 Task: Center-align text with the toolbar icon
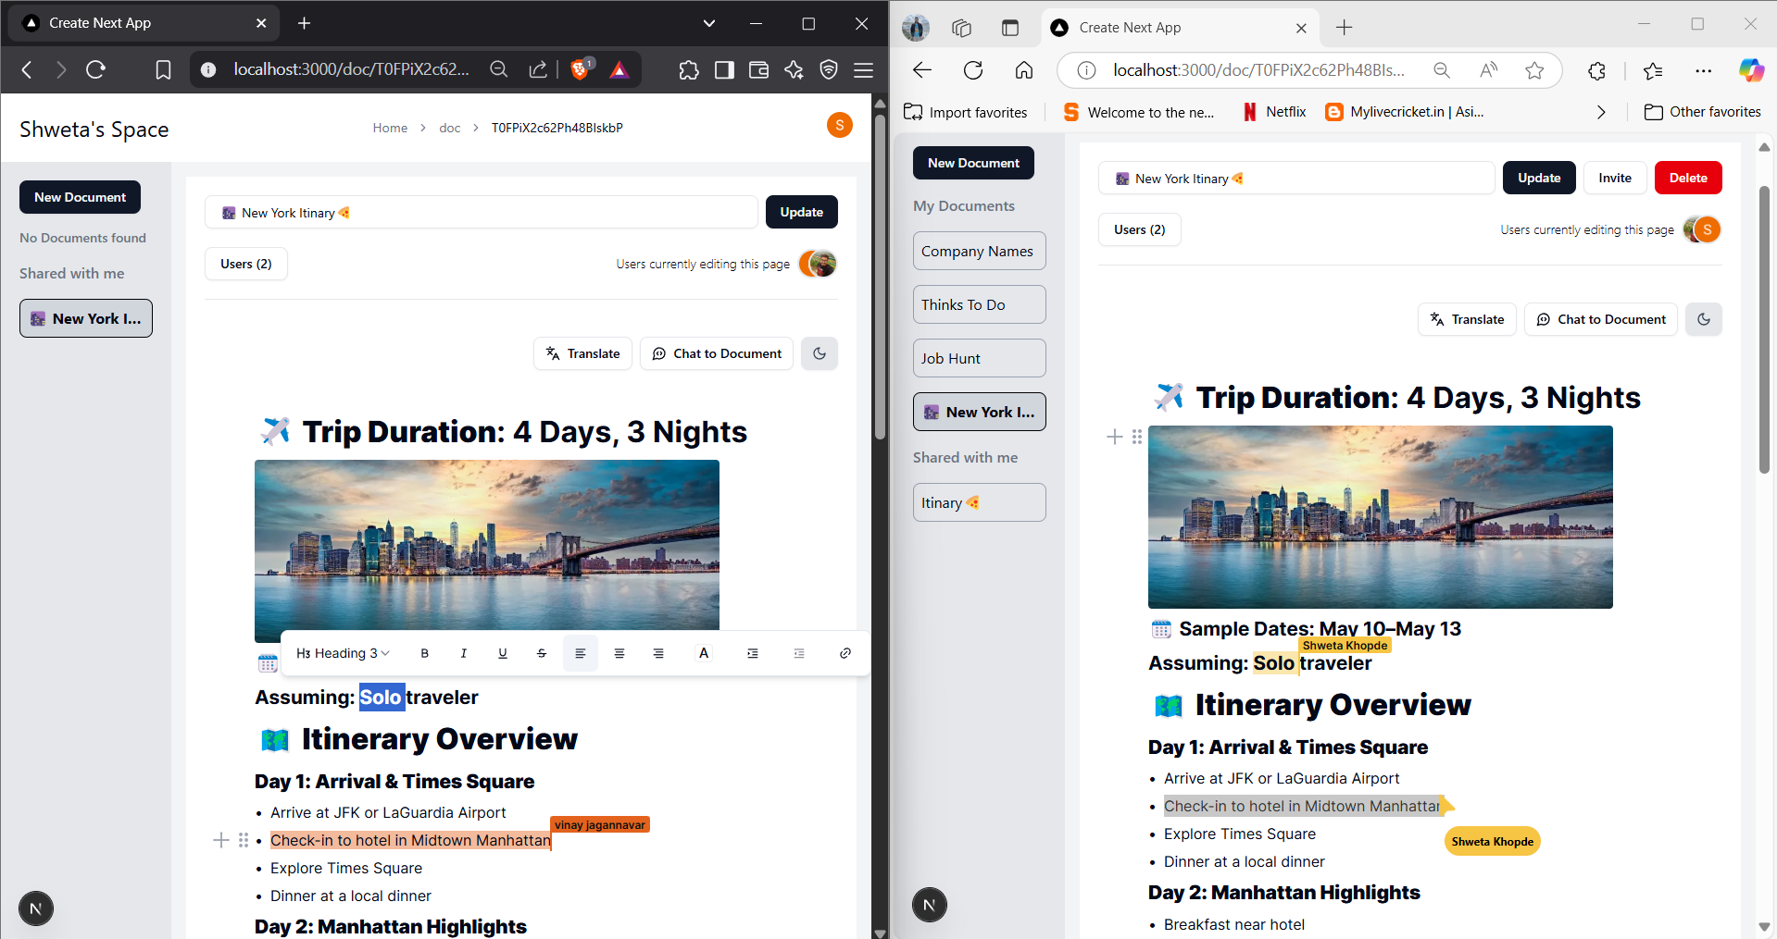click(619, 653)
